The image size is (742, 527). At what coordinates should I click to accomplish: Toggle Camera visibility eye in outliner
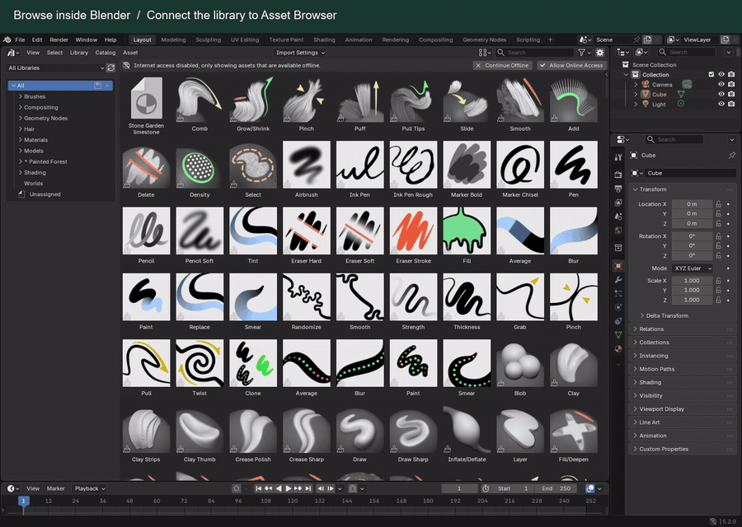tap(721, 85)
